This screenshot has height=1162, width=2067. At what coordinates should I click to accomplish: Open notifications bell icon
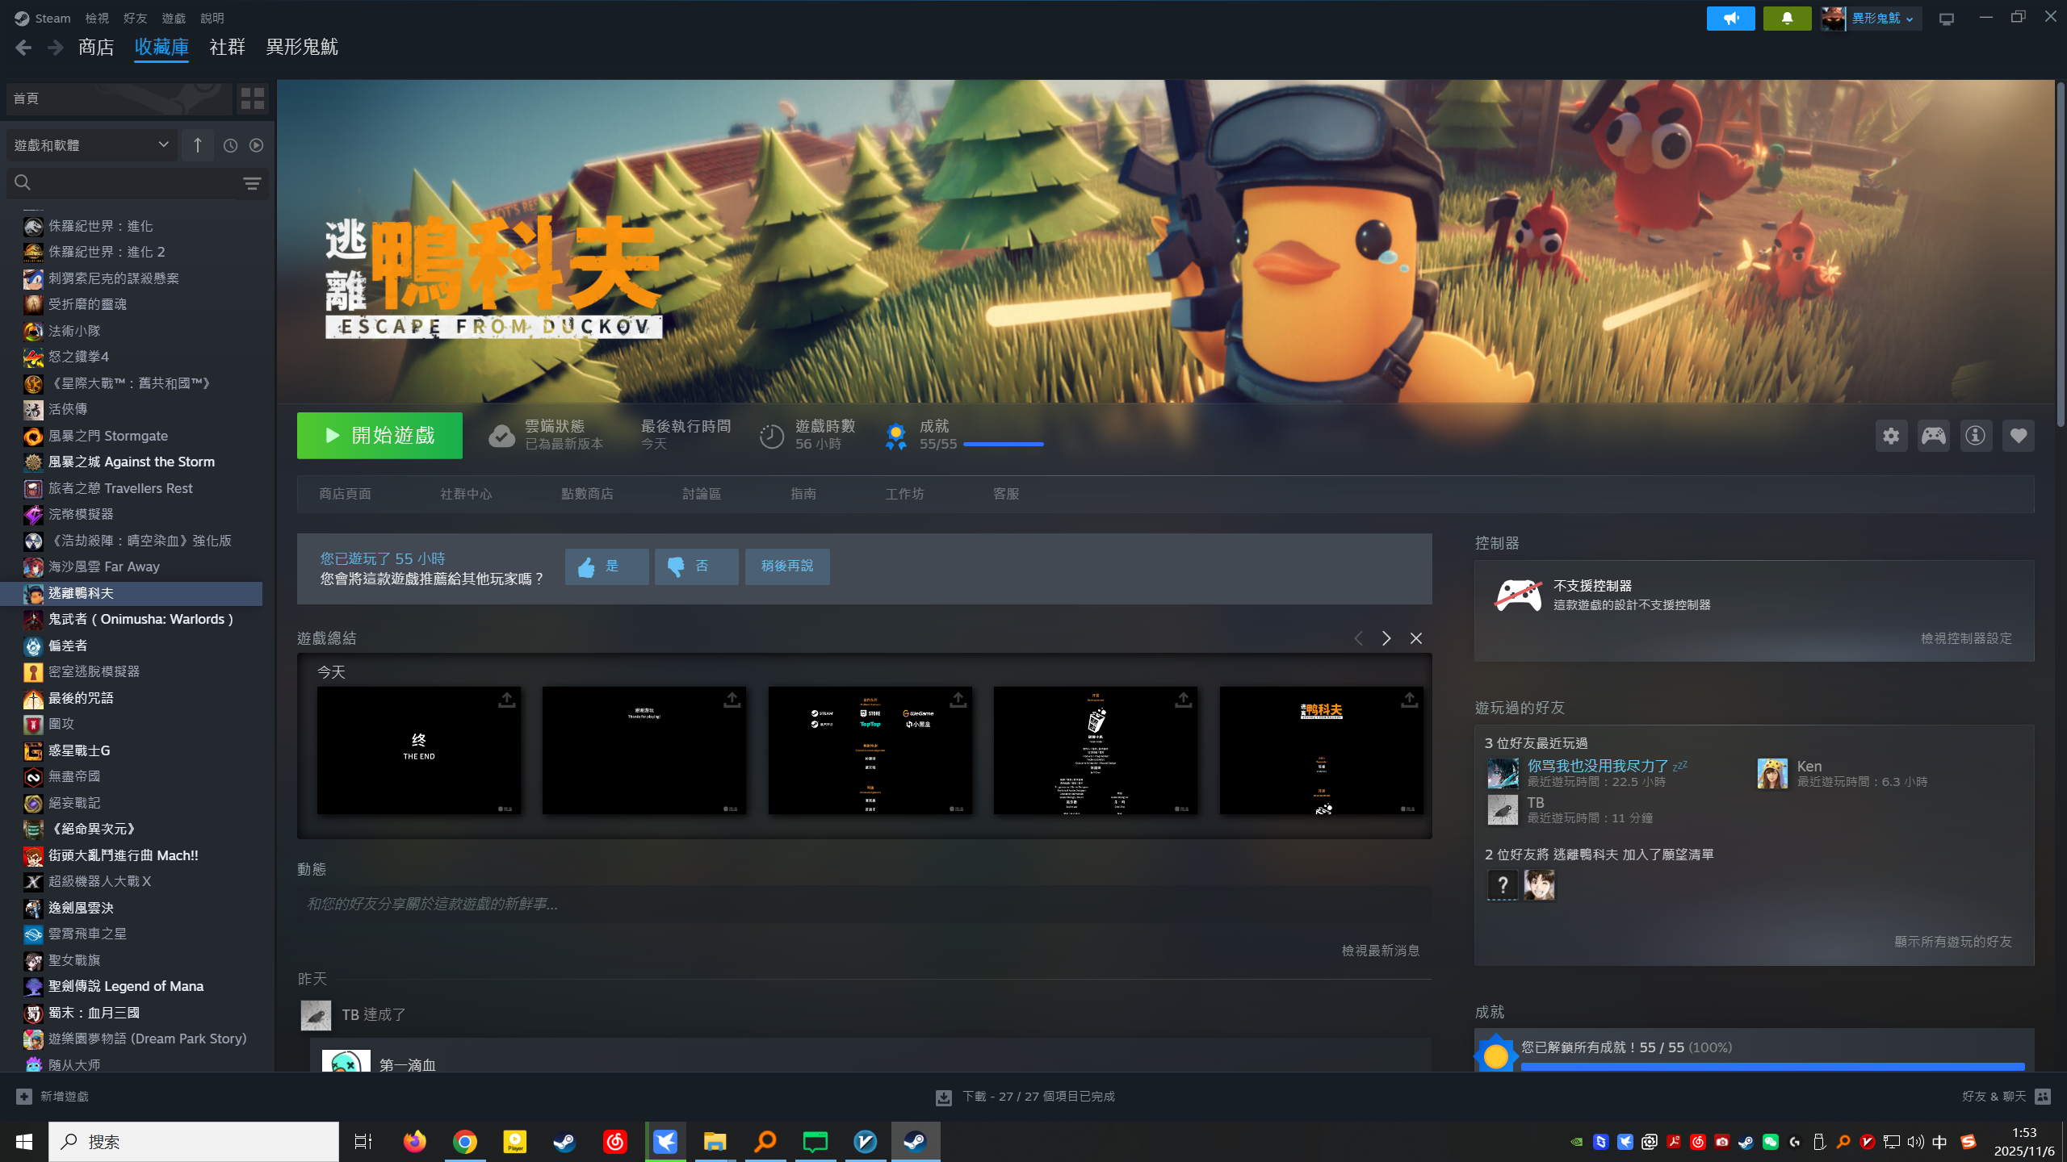1787,18
